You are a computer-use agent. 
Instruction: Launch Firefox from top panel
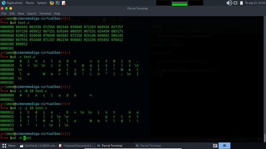[52, 3]
